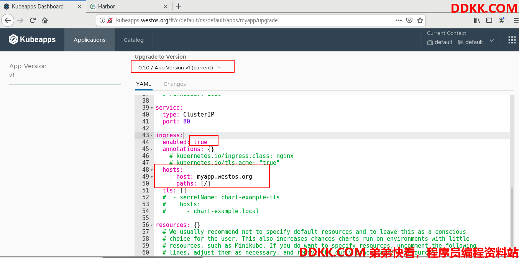The height and width of the screenshot is (258, 519).
Task: Click line number 55 in gutter
Action: coord(146,218)
